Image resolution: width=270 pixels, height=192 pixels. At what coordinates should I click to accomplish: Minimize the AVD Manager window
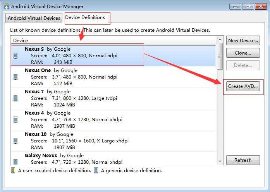[x=235, y=7]
